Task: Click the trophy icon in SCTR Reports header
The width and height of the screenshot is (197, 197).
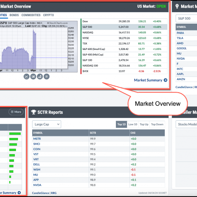Action: [33, 112]
